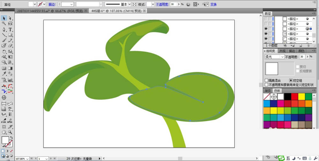Expand the transparency panel opacity slider arrow
Image resolution: width=319 pixels, height=161 pixels.
pyautogui.click(x=307, y=57)
